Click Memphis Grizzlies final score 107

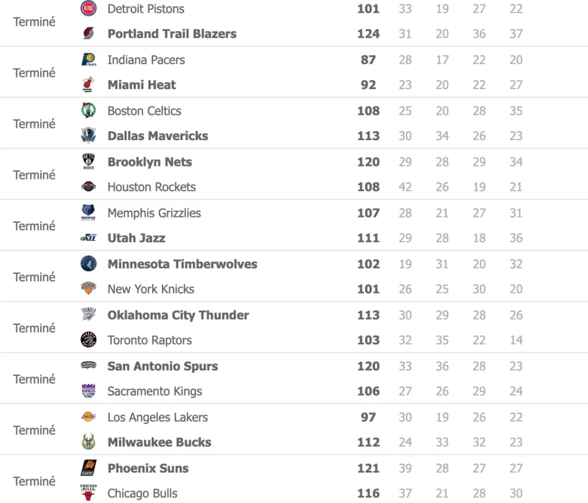pyautogui.click(x=368, y=213)
